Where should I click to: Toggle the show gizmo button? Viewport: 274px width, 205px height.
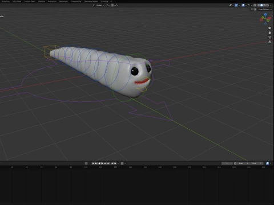click(236, 5)
